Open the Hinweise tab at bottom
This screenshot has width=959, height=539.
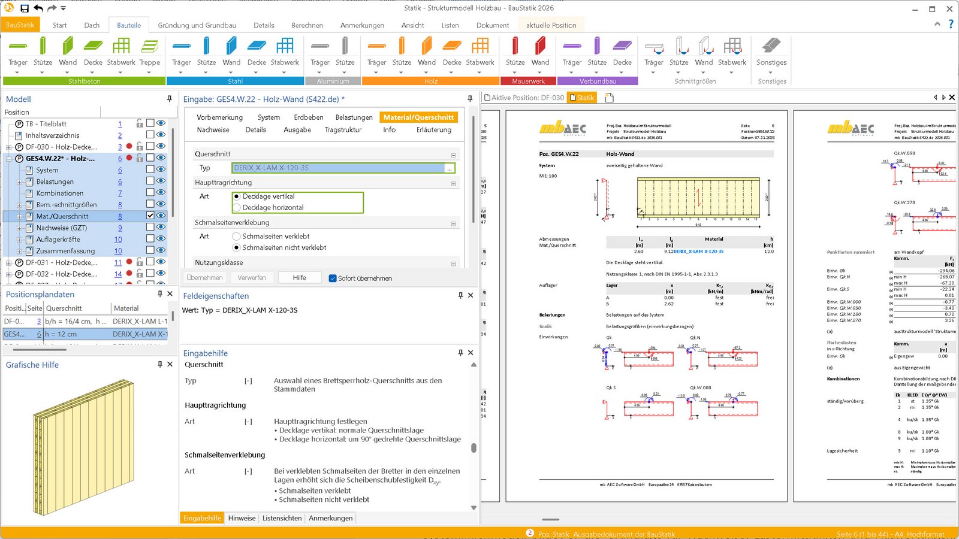(x=242, y=518)
